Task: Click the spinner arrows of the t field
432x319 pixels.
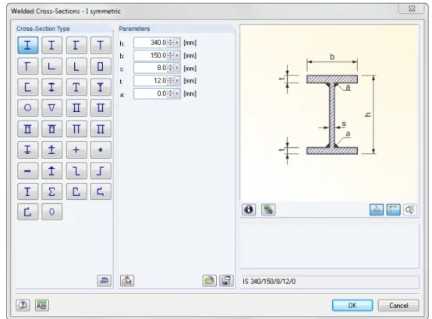Action: [x=171, y=81]
